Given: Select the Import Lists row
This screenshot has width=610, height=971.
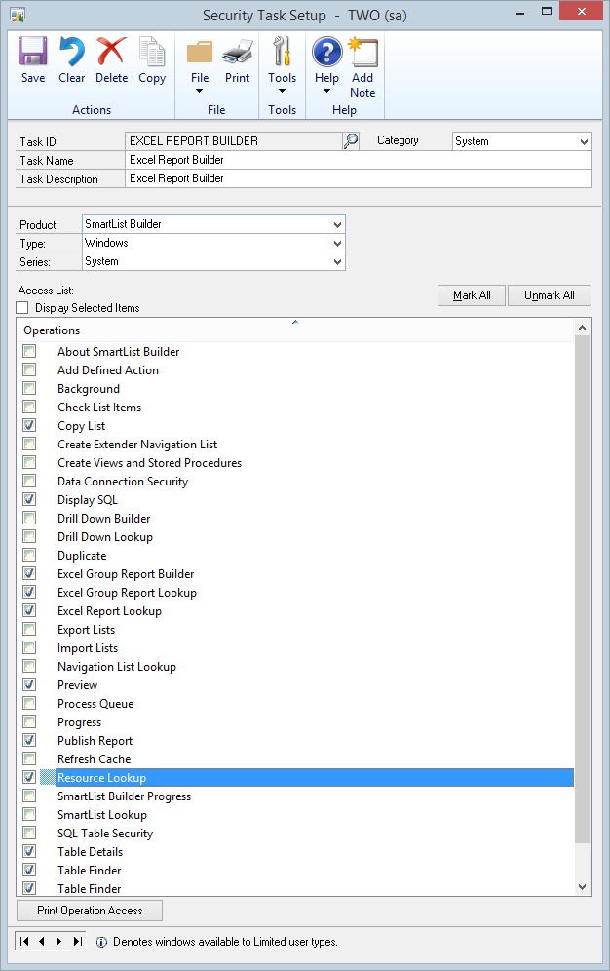Looking at the screenshot, I should pos(295,647).
